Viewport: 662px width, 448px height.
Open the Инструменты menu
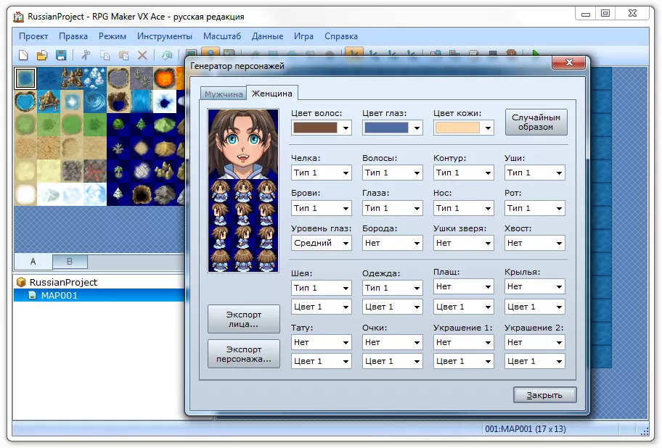point(164,36)
